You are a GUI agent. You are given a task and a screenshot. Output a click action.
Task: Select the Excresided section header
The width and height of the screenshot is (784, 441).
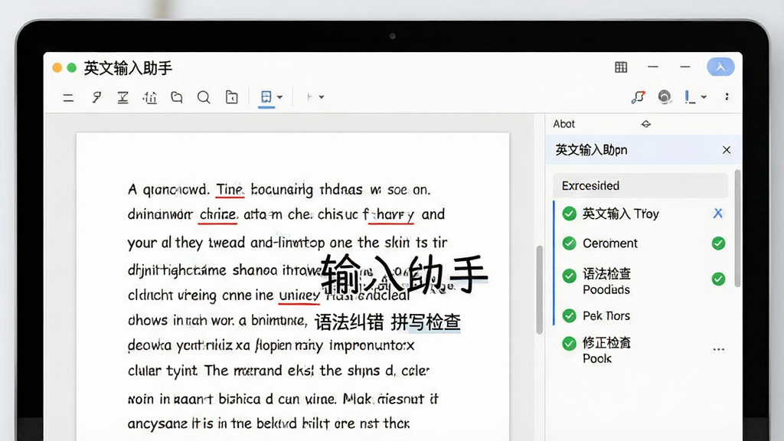pos(641,185)
